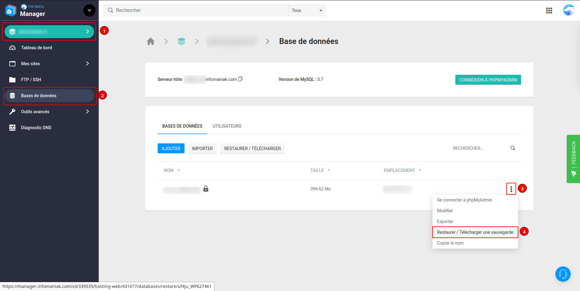Image resolution: width=580 pixels, height=291 pixels.
Task: Open the support chat headset button
Action: point(563,274)
